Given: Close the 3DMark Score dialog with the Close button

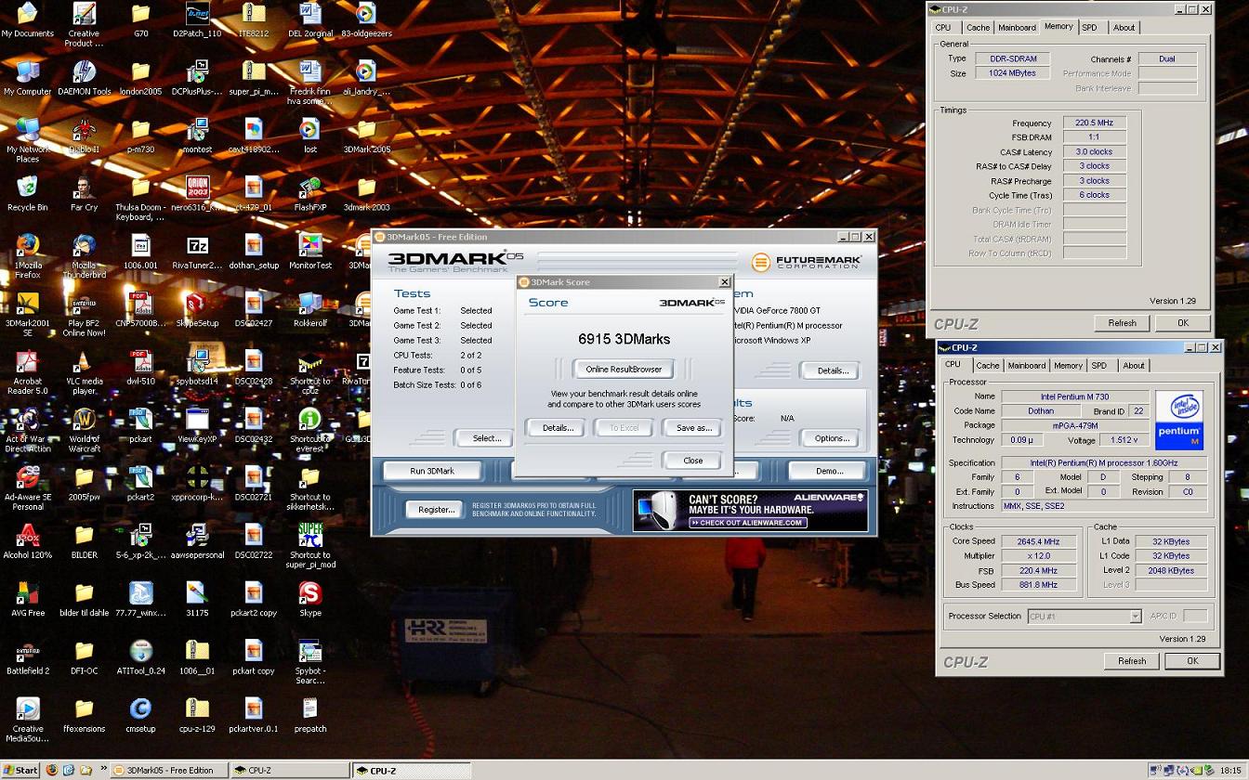Looking at the screenshot, I should [693, 461].
